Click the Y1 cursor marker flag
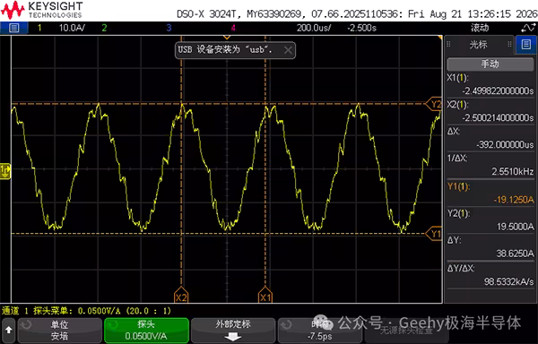 pyautogui.click(x=434, y=234)
